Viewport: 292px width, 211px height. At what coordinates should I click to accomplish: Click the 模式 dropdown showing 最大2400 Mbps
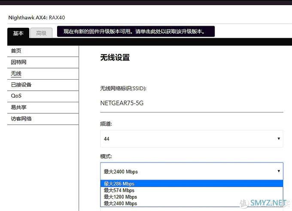coord(192,171)
